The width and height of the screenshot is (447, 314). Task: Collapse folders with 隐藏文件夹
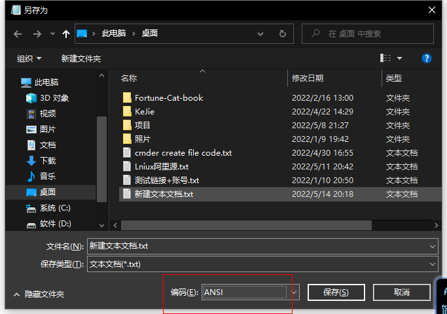(39, 294)
